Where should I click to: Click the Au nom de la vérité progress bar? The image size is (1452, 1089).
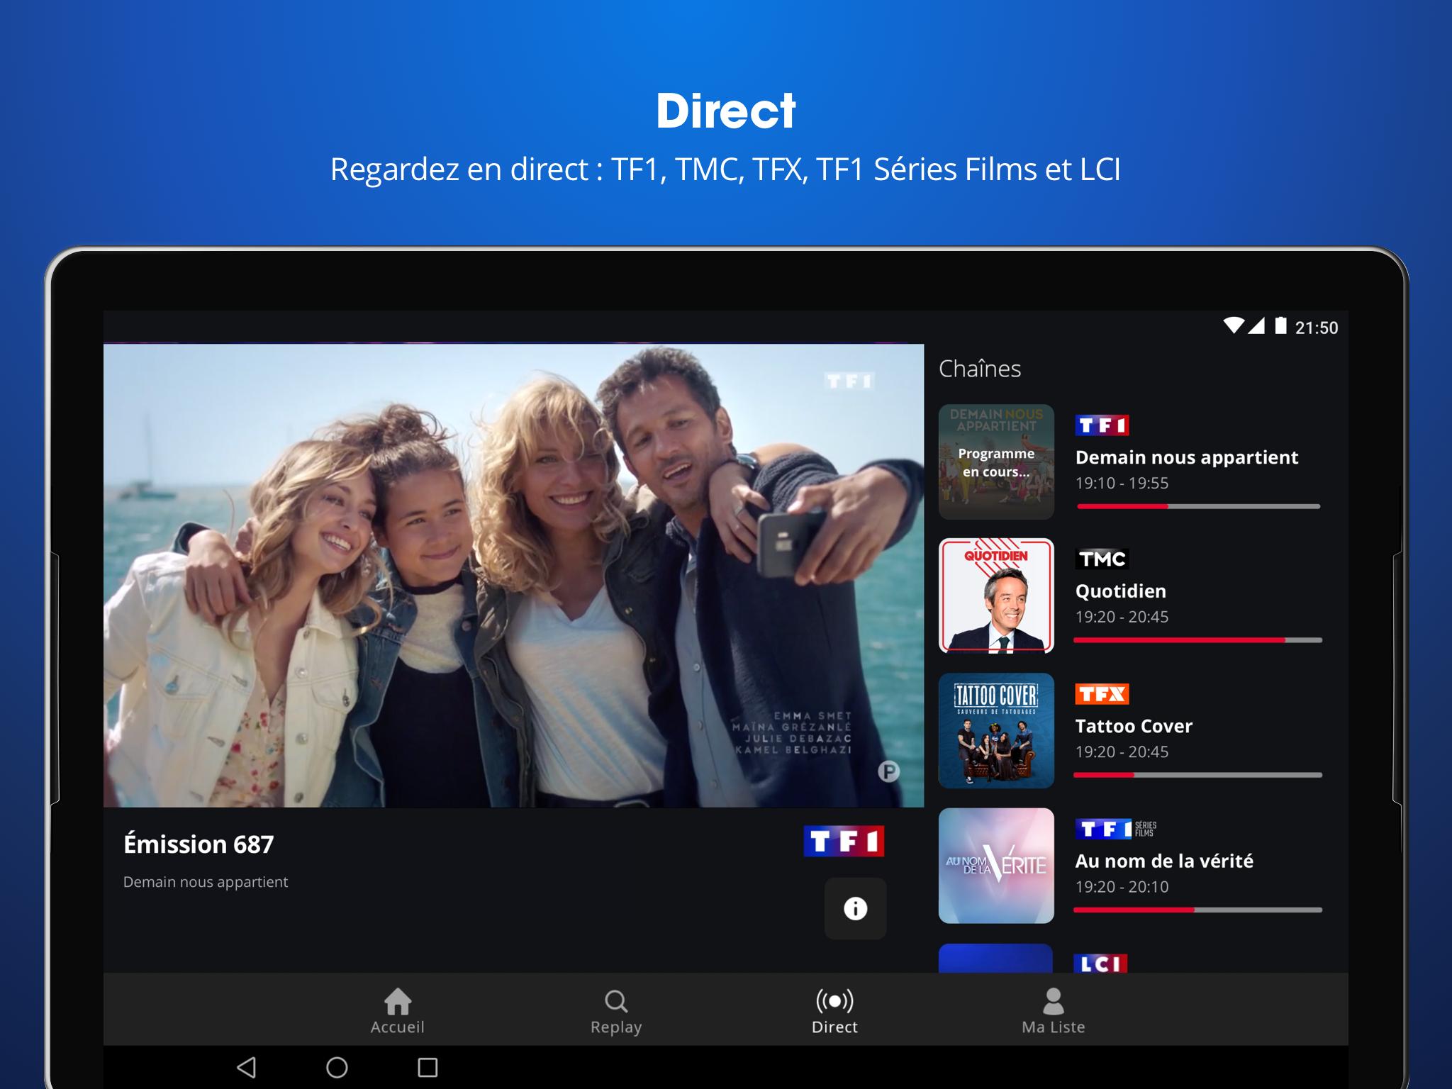(x=1198, y=910)
